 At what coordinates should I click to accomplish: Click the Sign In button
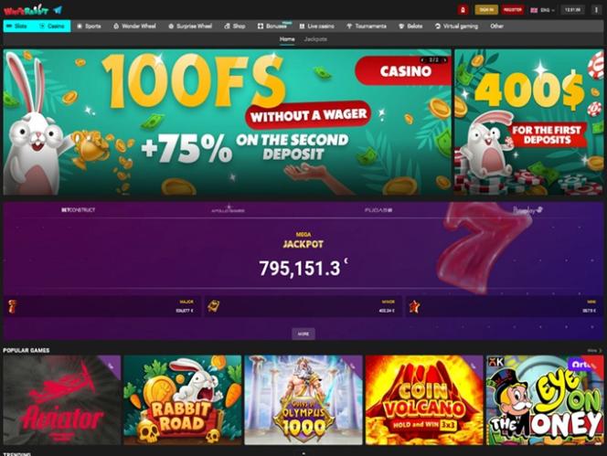(486, 10)
